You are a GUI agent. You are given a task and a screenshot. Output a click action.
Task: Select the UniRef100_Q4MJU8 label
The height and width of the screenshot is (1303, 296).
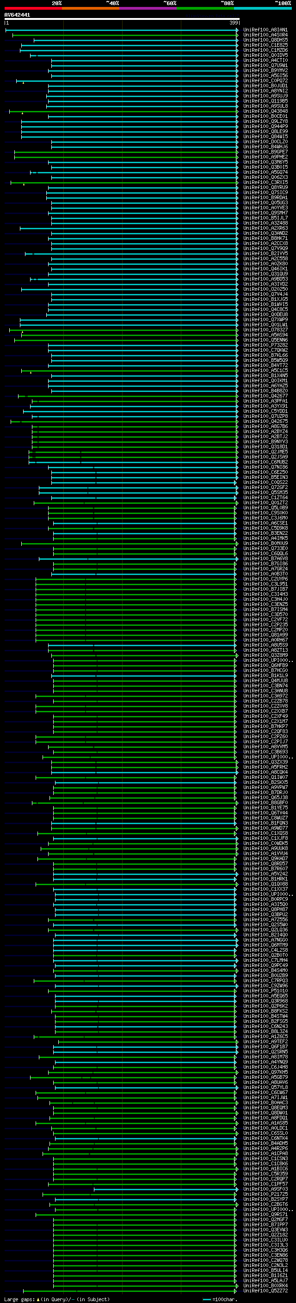click(x=265, y=680)
